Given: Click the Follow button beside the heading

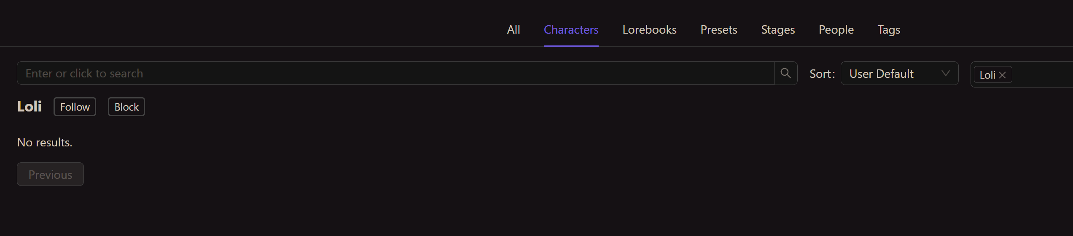Looking at the screenshot, I should click(x=75, y=107).
